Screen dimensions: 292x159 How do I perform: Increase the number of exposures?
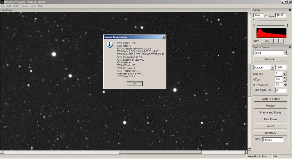pos(285,83)
